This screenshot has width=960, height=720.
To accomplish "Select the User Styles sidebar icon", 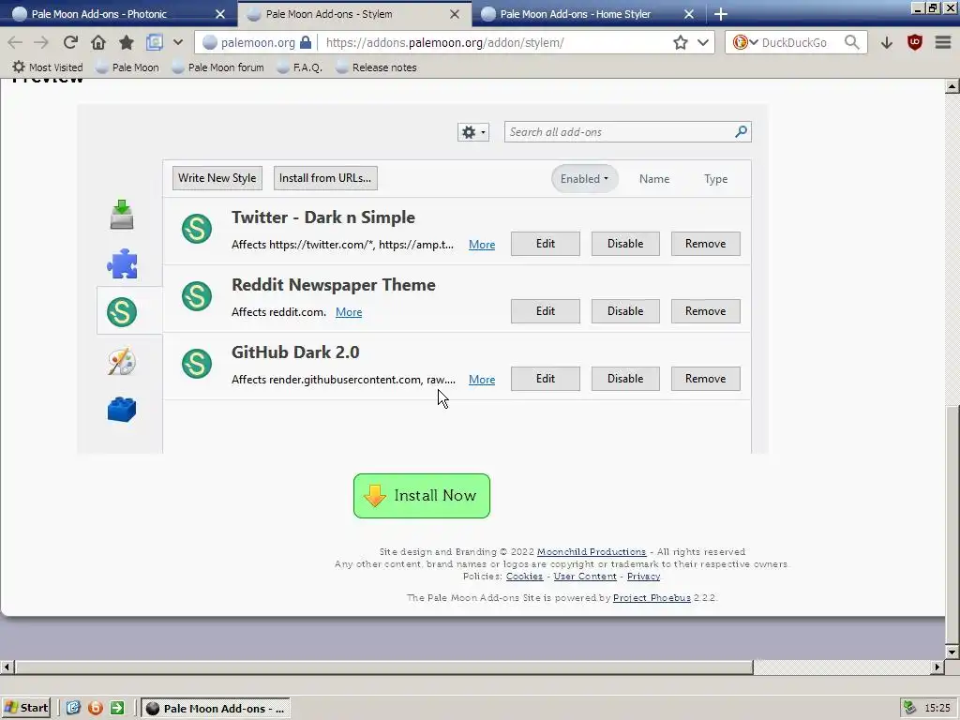I will click(122, 311).
